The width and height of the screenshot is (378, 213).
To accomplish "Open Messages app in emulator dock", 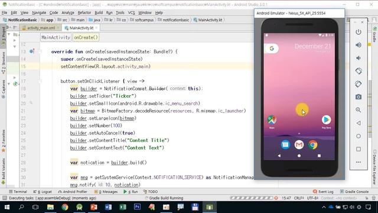I will [285, 144].
